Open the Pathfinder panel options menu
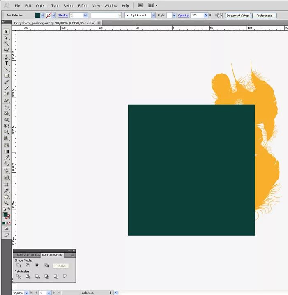Image resolution: width=288 pixels, height=295 pixels. pyautogui.click(x=72, y=255)
